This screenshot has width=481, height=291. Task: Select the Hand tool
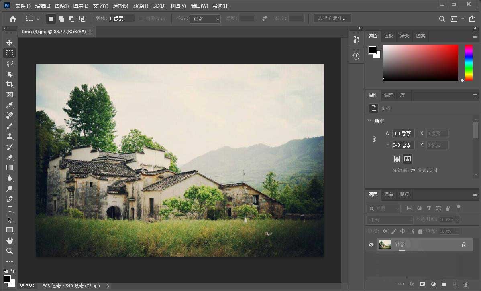point(10,240)
